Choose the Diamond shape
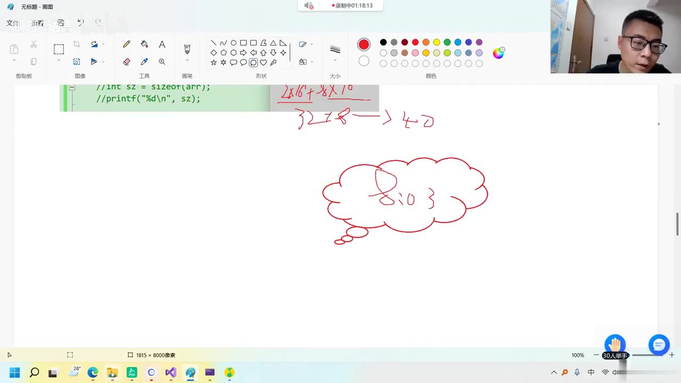The image size is (681, 383). [213, 53]
